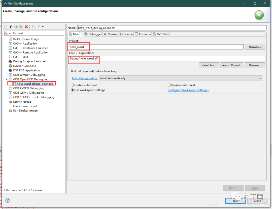The width and height of the screenshot is (272, 209).
Task: Open the filter view menu arrow
Action: (x=43, y=27)
